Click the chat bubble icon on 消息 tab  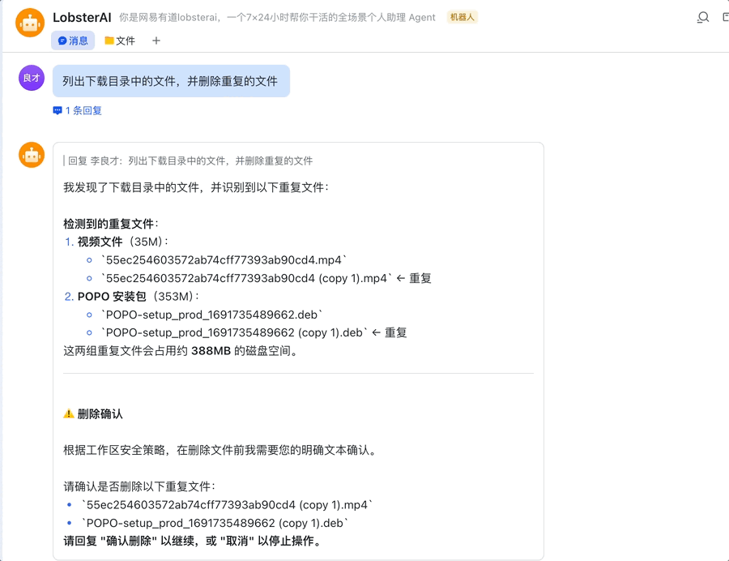click(x=64, y=39)
